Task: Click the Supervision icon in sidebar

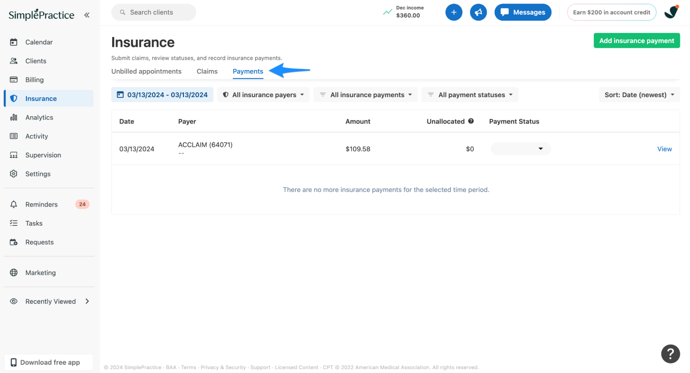Action: coord(14,155)
